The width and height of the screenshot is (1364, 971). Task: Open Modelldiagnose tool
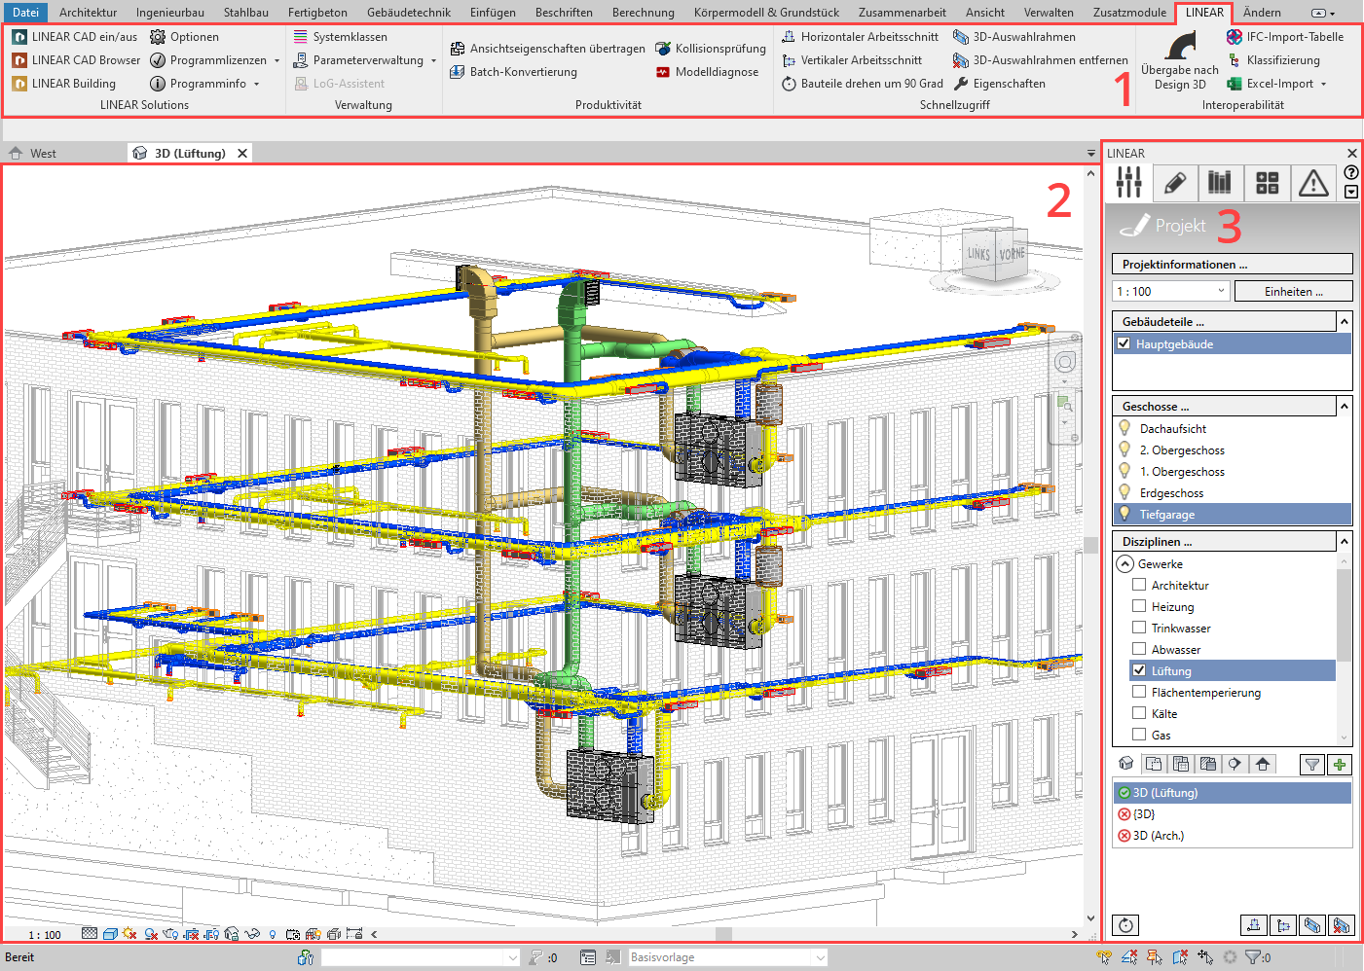(707, 72)
